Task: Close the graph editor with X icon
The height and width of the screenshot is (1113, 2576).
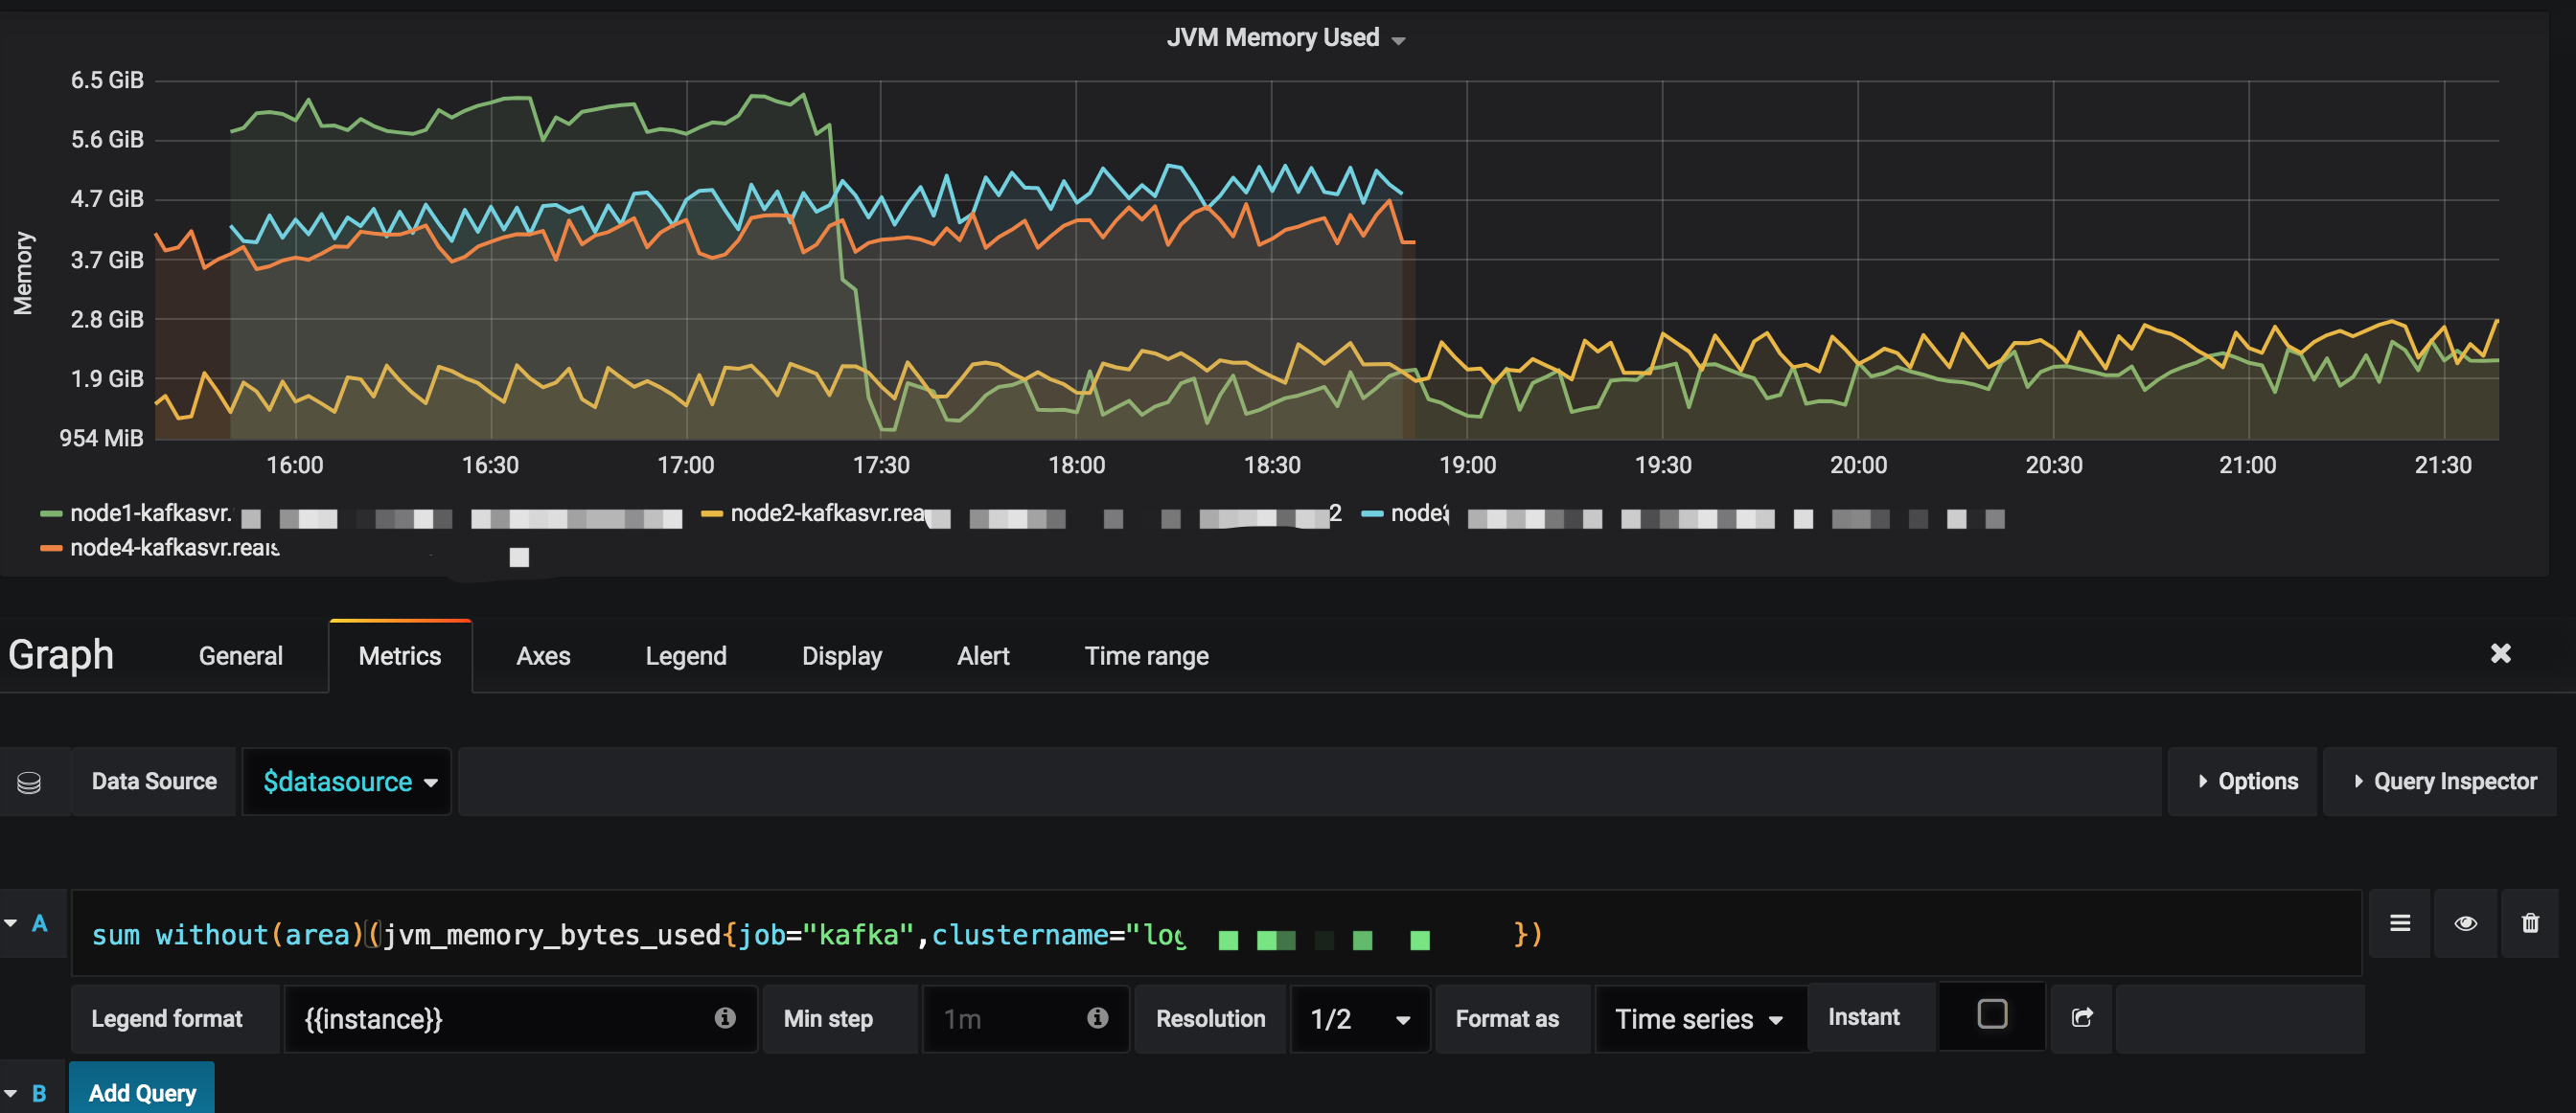Action: pyautogui.click(x=2500, y=653)
